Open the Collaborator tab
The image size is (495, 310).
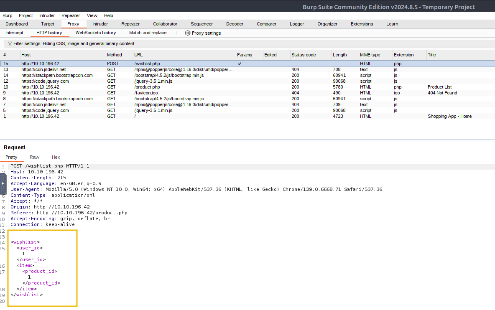click(165, 24)
